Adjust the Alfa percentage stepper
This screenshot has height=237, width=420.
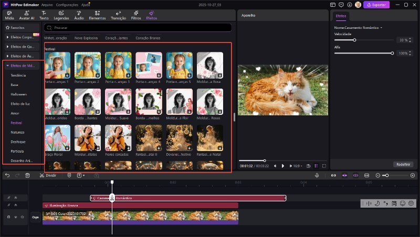(x=410, y=53)
